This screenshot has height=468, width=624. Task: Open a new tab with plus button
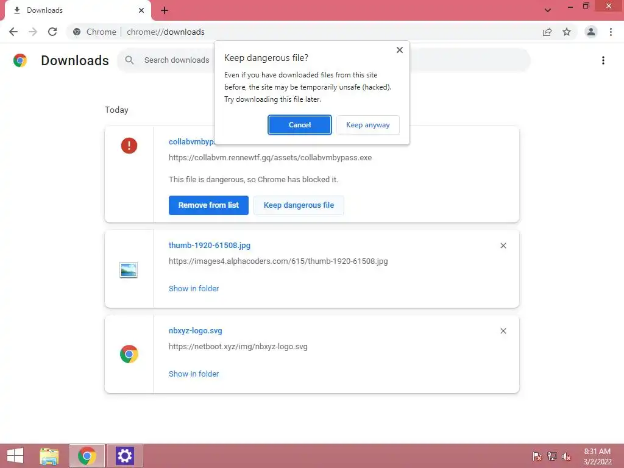165,10
